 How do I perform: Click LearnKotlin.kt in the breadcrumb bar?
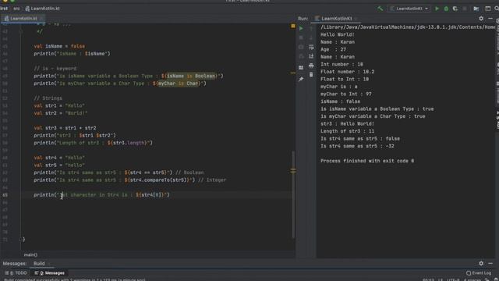pyautogui.click(x=42, y=9)
